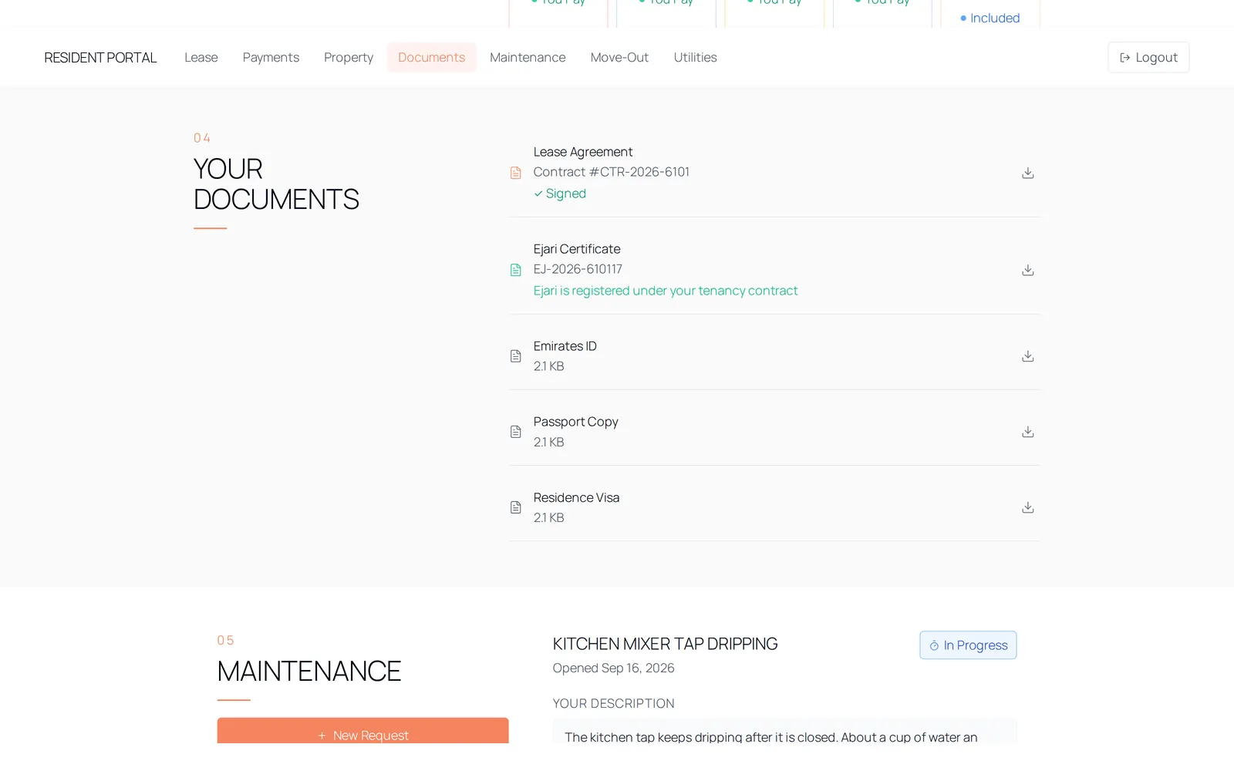
Task: Click the YOUR DOCUMENTS section heading
Action: click(x=276, y=184)
